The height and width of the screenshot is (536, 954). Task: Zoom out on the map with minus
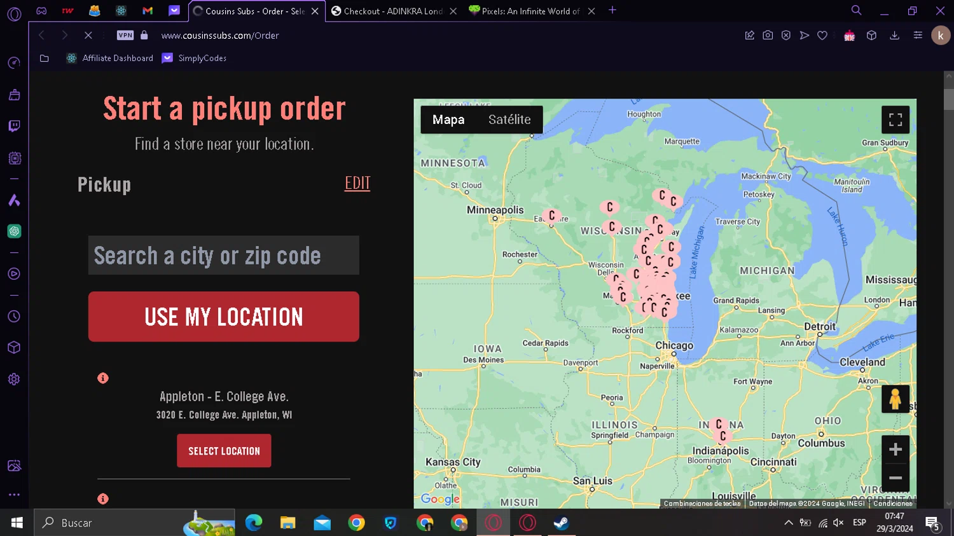(x=895, y=478)
